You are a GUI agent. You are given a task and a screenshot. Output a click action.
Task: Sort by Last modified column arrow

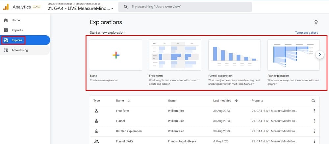236,101
